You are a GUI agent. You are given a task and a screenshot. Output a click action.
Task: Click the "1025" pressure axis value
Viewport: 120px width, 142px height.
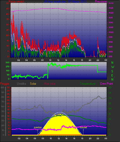click(x=111, y=8)
